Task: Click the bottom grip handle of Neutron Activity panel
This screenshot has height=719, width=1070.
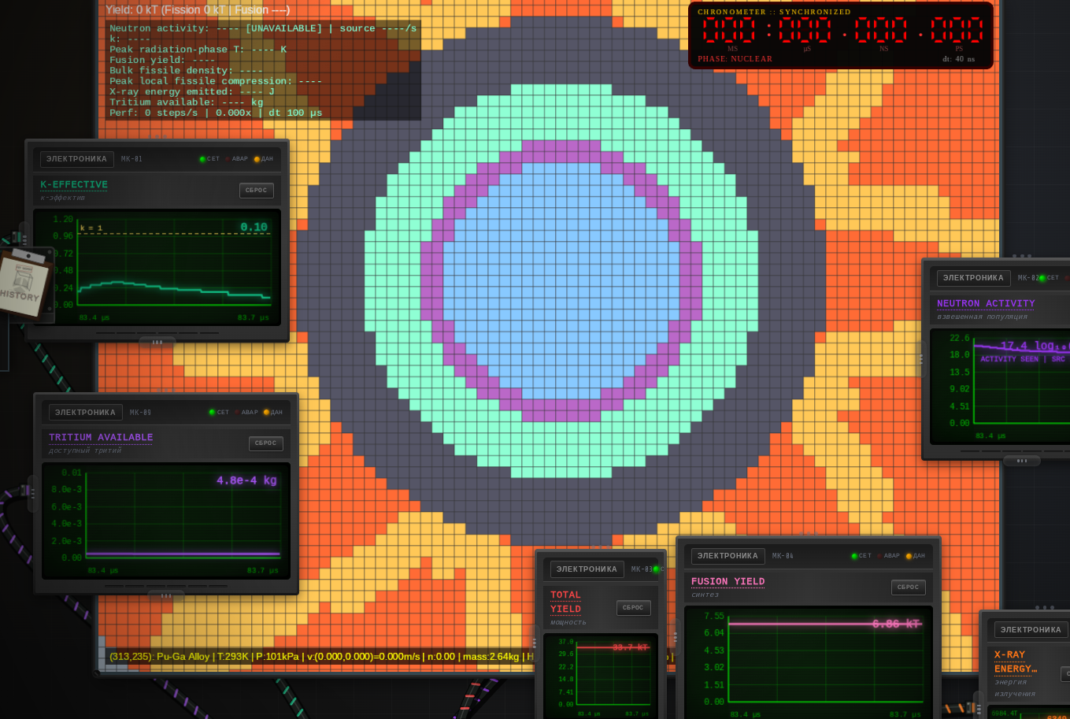Action: (x=1022, y=461)
